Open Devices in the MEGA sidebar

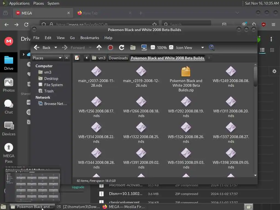coord(8,129)
